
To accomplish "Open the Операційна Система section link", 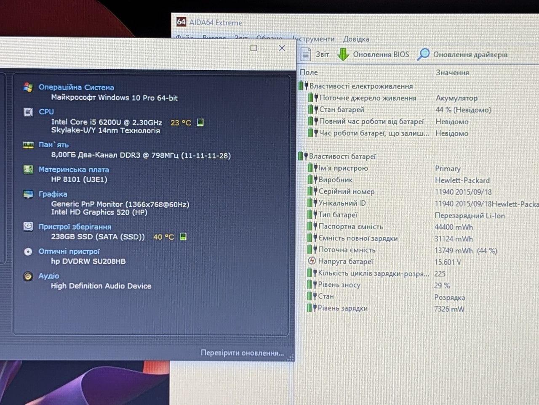I will 76,87.
